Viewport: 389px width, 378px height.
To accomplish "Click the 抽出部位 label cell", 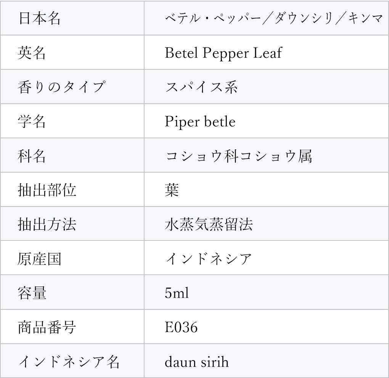I will point(47,190).
